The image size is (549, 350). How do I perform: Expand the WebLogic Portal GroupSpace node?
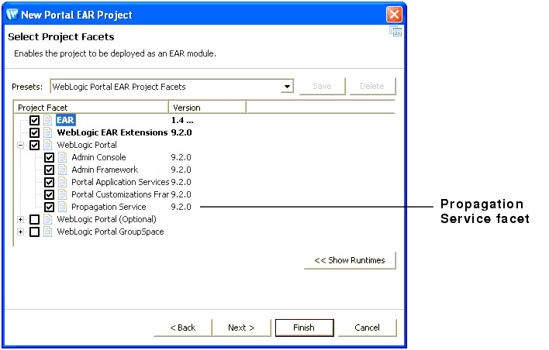click(21, 232)
